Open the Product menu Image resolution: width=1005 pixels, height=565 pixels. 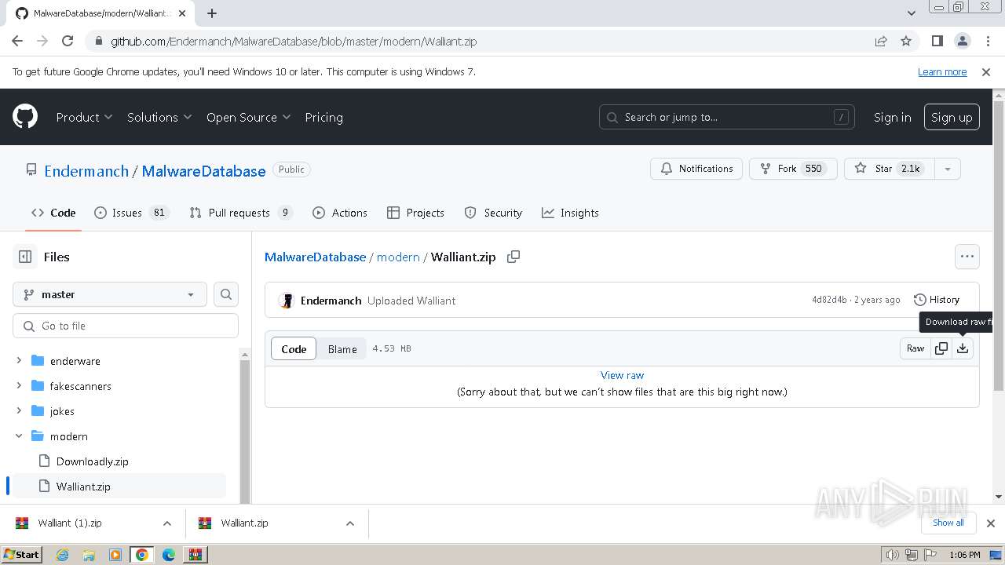84,117
